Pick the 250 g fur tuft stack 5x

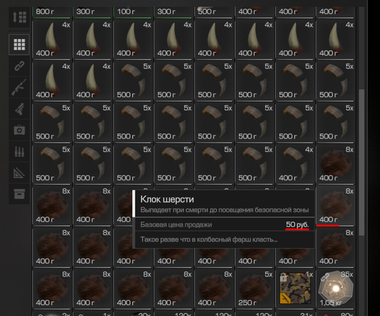pyautogui.click(x=255, y=288)
